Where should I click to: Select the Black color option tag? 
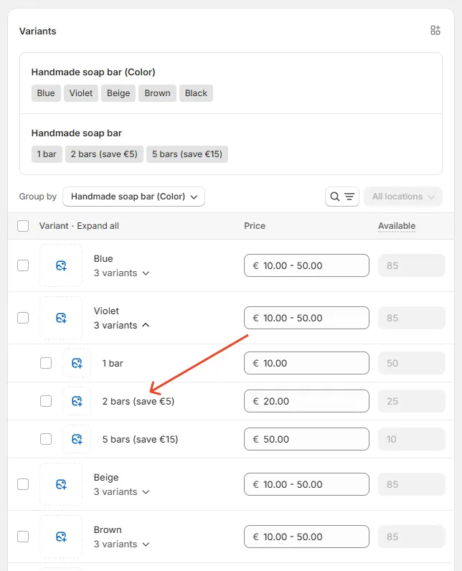196,93
